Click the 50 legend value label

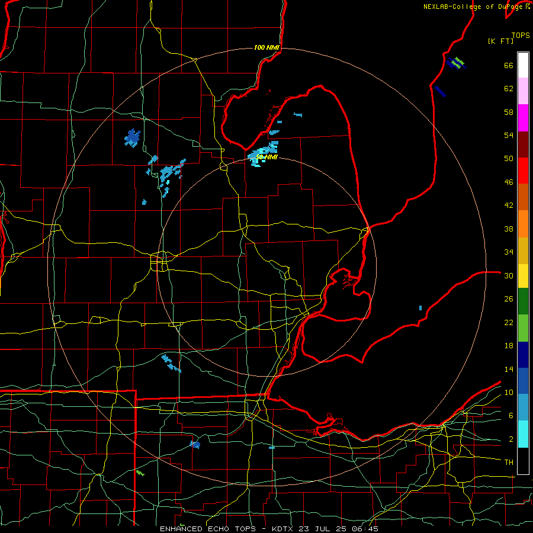[509, 159]
